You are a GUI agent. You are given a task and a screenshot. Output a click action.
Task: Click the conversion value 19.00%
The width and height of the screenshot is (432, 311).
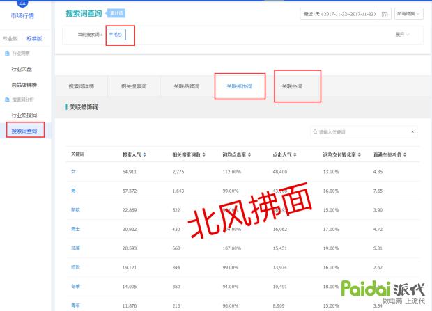point(331,248)
